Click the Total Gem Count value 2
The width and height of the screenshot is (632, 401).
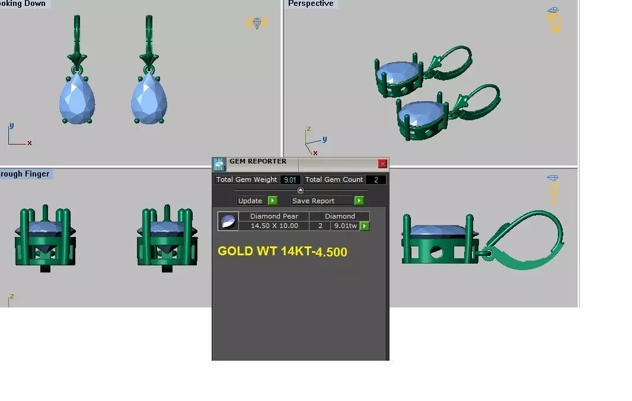tap(376, 179)
